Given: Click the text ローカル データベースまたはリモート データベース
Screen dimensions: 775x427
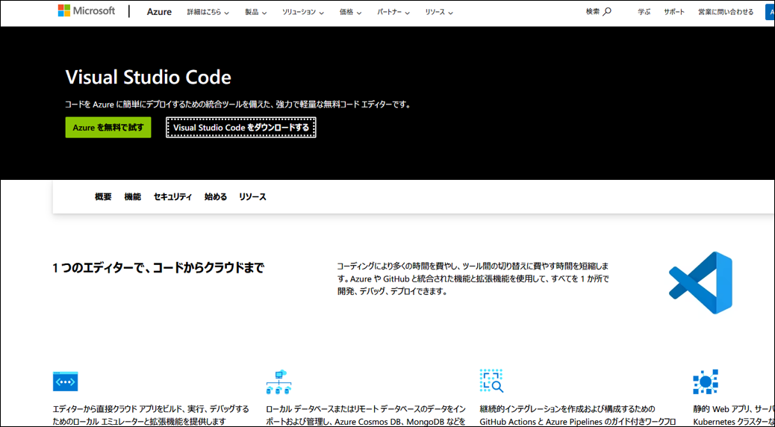Looking at the screenshot, I should (x=366, y=415).
